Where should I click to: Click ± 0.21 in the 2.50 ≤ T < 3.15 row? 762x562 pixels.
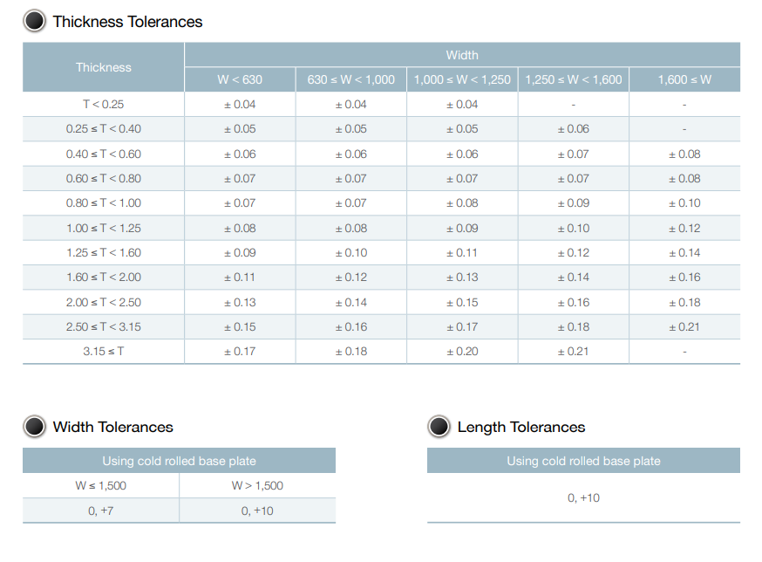coord(684,327)
